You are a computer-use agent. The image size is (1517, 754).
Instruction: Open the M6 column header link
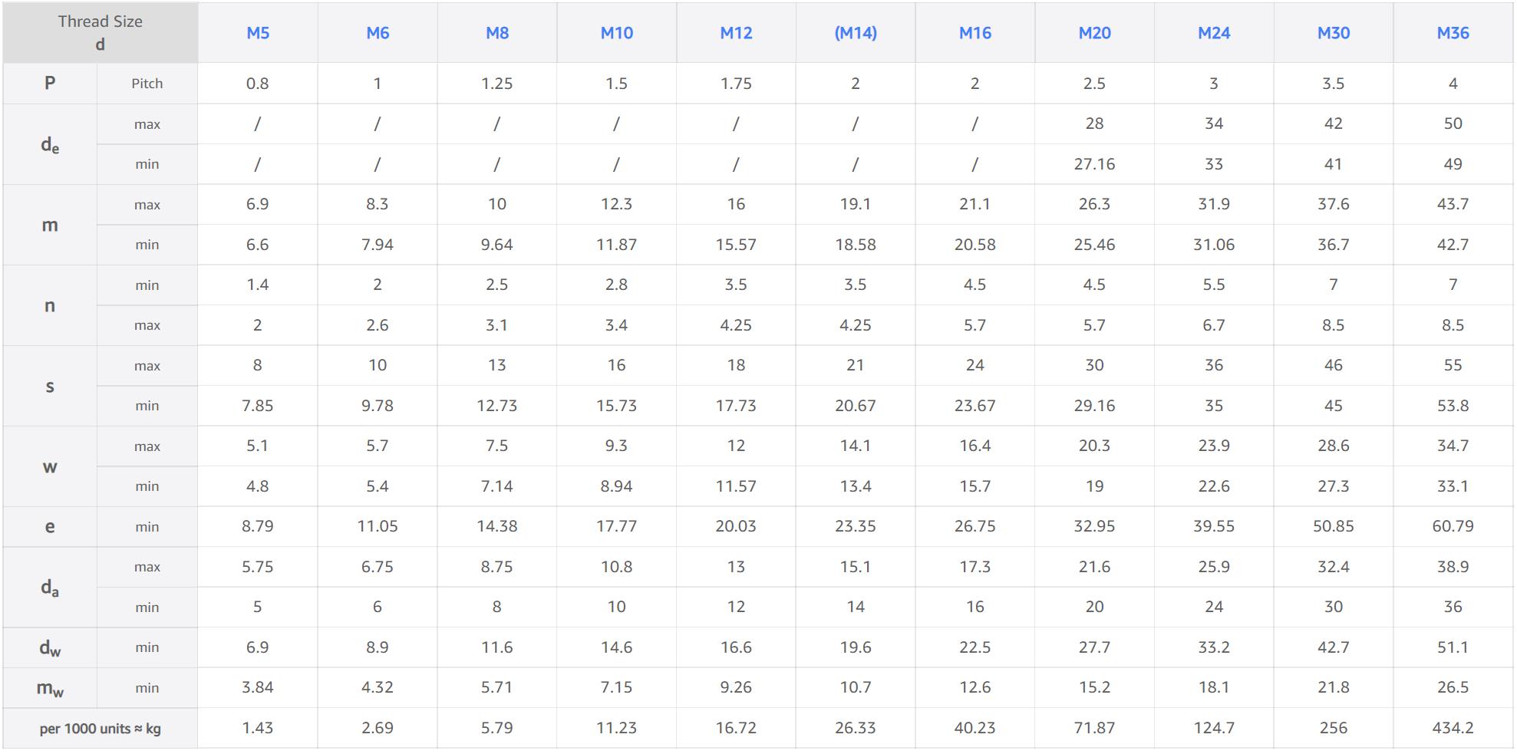[x=378, y=33]
